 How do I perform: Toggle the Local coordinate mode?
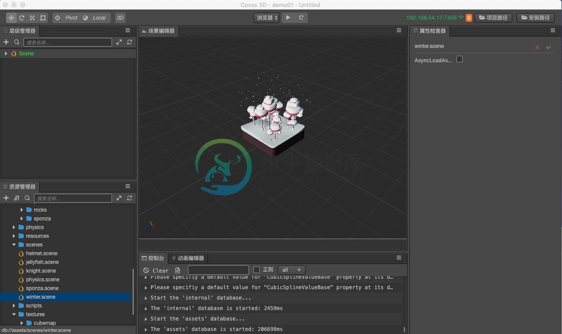[95, 18]
